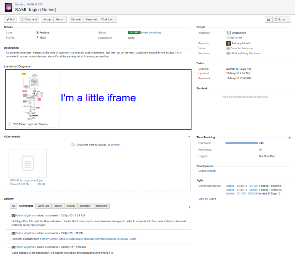This screenshot has width=295, height=258.
Task: Click the Anthony Morelli mention in comment
Action: coord(49,239)
